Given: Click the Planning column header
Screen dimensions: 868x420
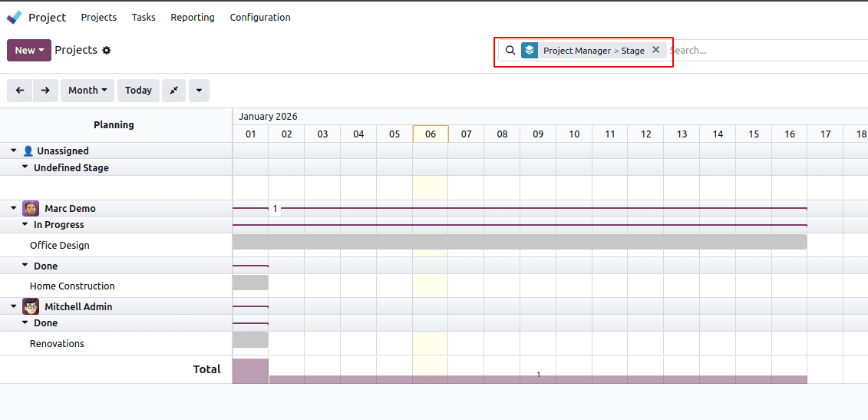Looking at the screenshot, I should (x=114, y=124).
